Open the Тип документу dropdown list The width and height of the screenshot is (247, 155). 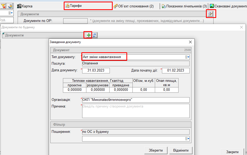[x=187, y=57]
